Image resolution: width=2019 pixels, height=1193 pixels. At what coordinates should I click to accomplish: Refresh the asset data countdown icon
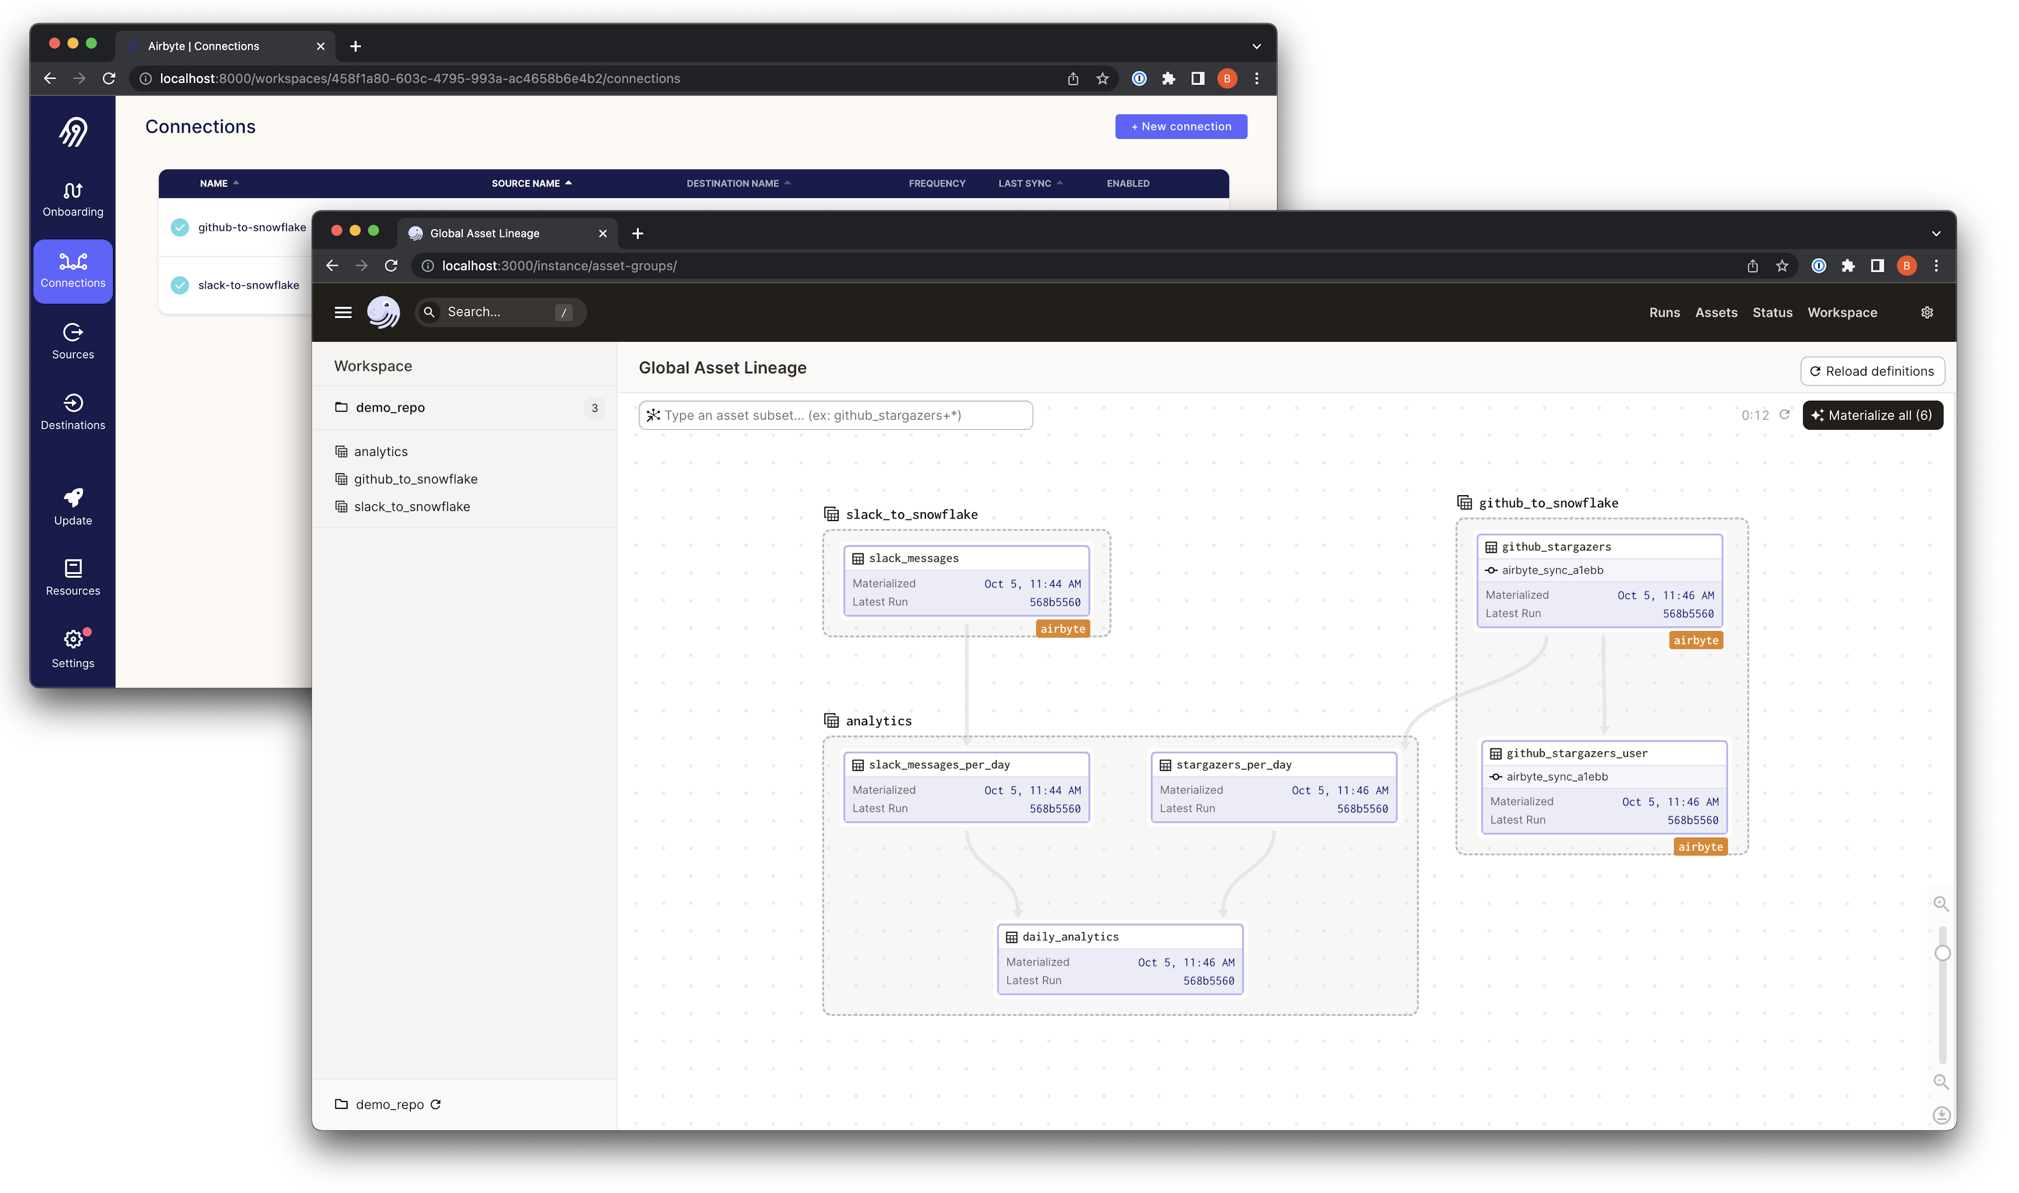[x=1785, y=415]
